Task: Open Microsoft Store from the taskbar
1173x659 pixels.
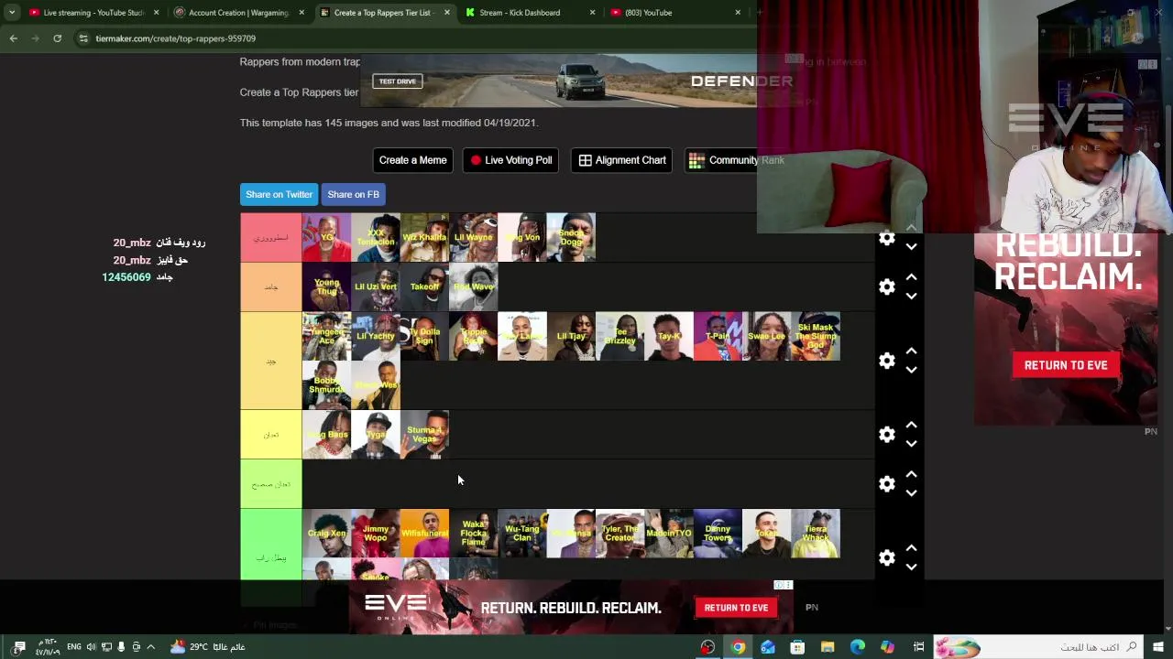Action: [x=797, y=647]
